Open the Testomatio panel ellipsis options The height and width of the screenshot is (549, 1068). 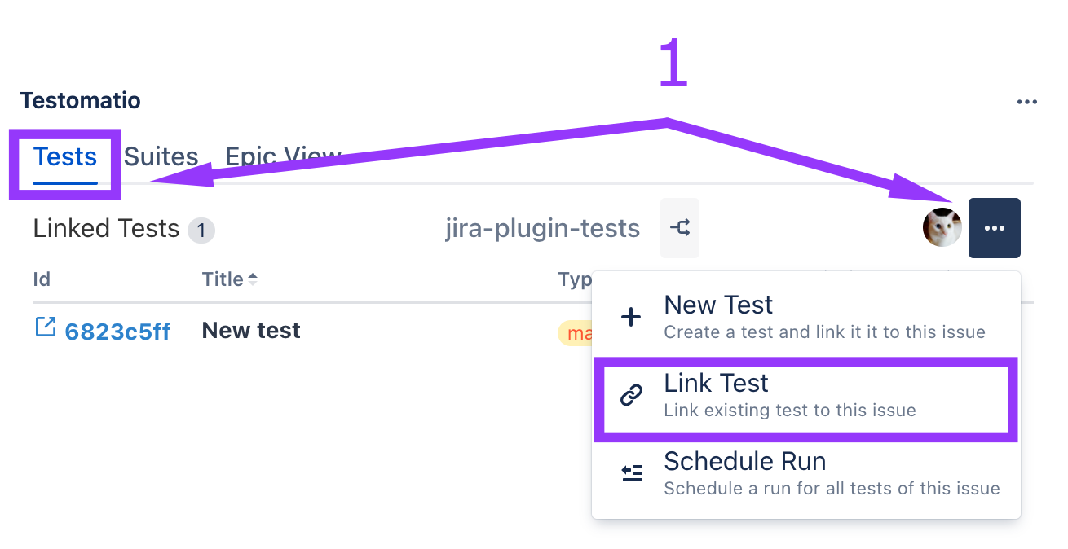(1026, 102)
